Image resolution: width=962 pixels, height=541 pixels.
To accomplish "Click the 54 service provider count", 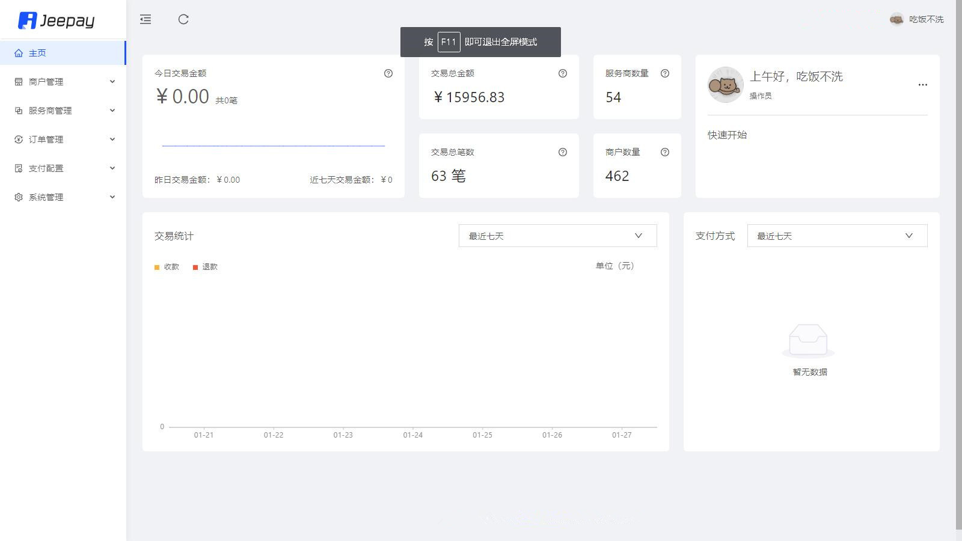I will pos(613,97).
